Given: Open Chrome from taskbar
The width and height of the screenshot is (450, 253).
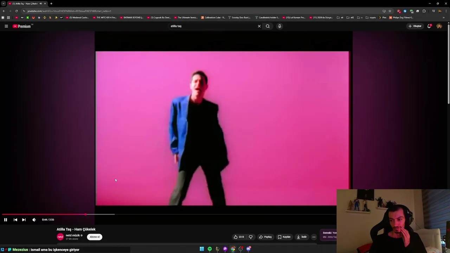Looking at the screenshot, I should click(x=233, y=249).
